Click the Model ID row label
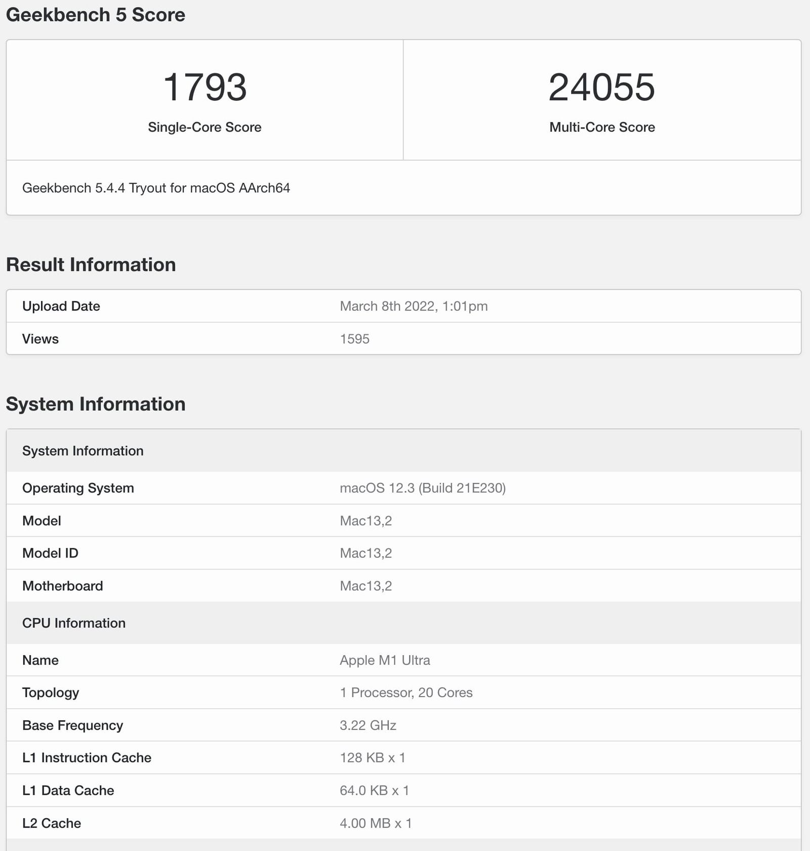The image size is (810, 851). [50, 553]
